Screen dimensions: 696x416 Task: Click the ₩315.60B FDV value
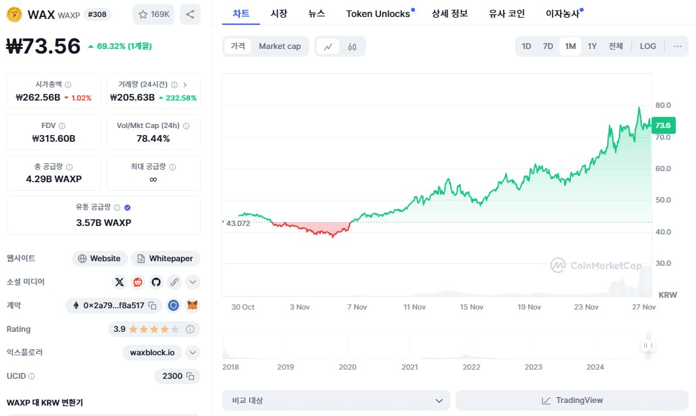pyautogui.click(x=54, y=138)
